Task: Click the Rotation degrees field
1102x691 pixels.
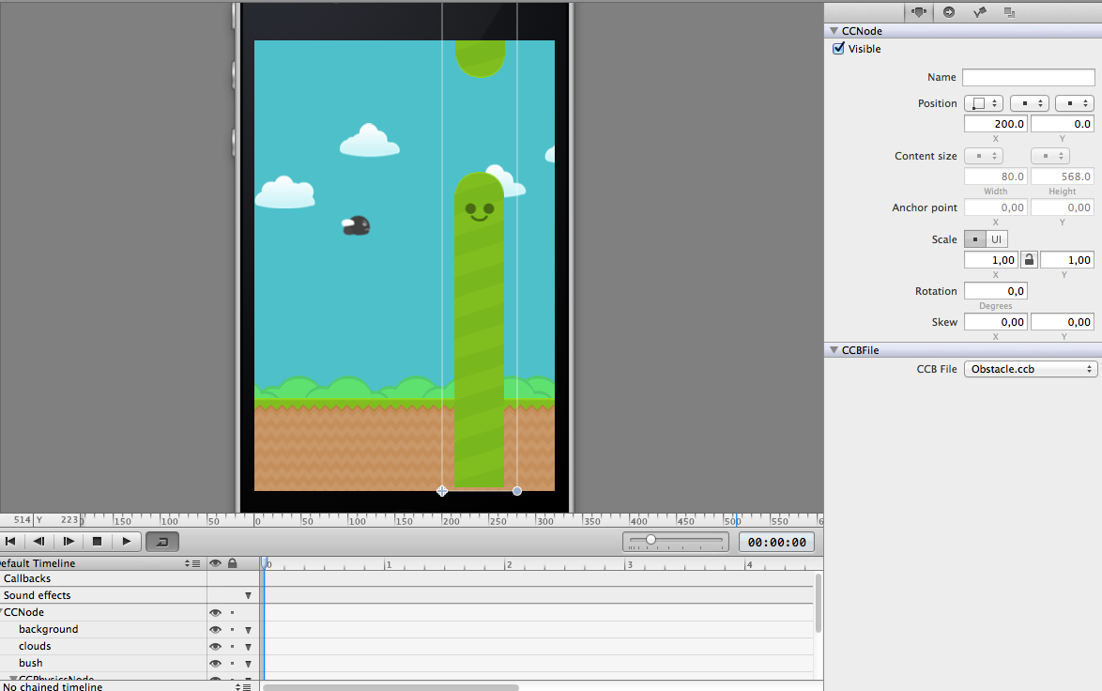Action: pos(996,291)
